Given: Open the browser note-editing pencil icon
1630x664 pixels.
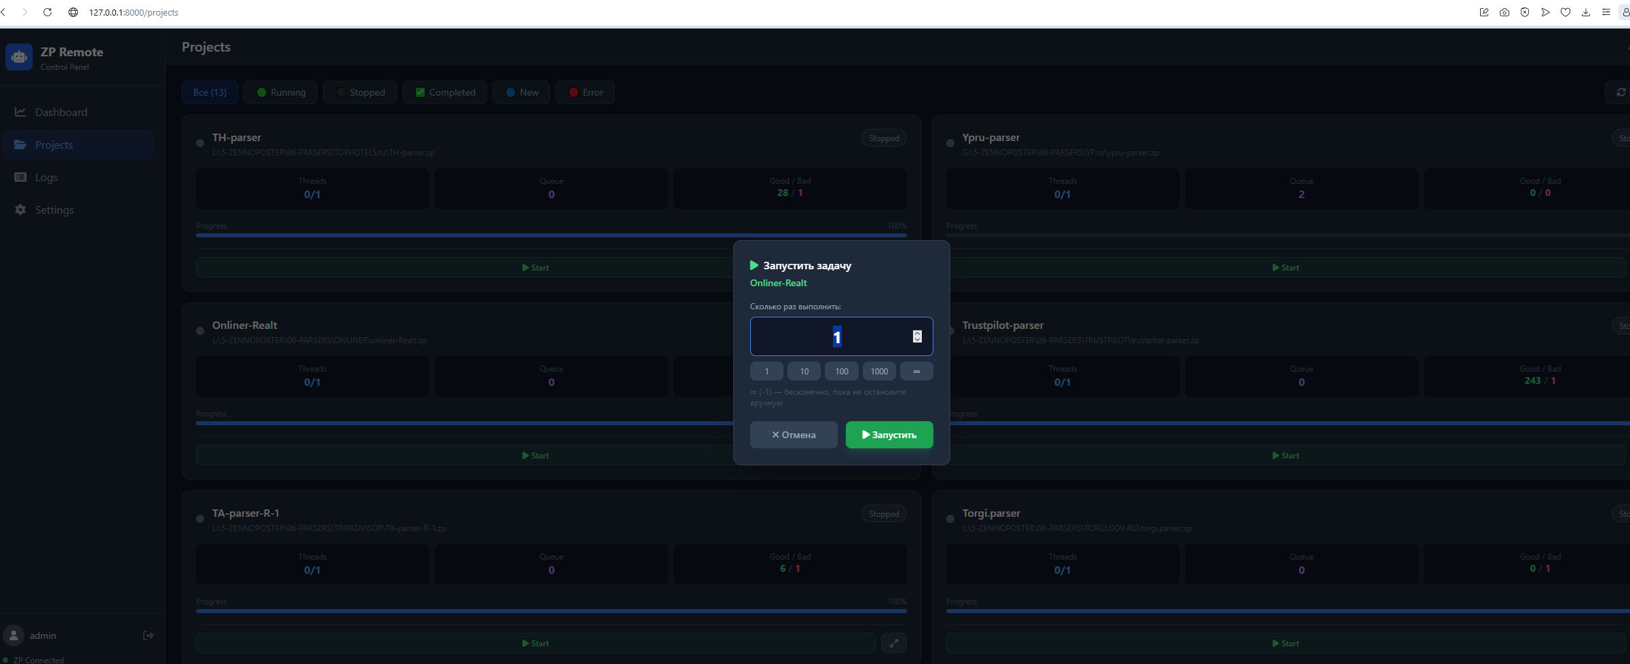Looking at the screenshot, I should pos(1484,12).
